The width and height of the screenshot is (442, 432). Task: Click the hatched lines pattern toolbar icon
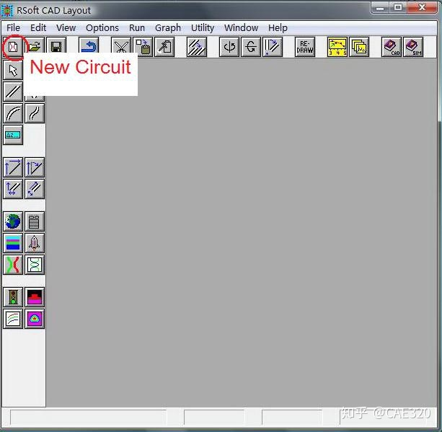[197, 47]
